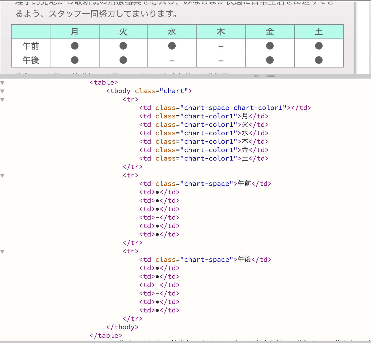Click the 木 header cell in the rendered table
The width and height of the screenshot is (371, 343).
[221, 32]
